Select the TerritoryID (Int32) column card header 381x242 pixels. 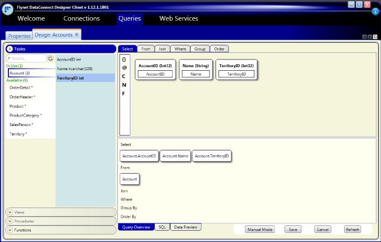(236, 66)
